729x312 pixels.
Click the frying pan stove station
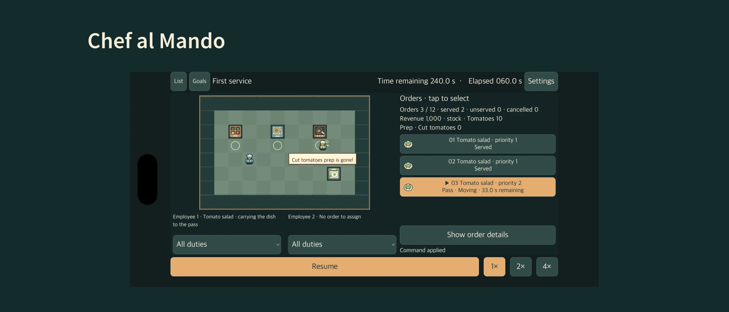tap(320, 132)
